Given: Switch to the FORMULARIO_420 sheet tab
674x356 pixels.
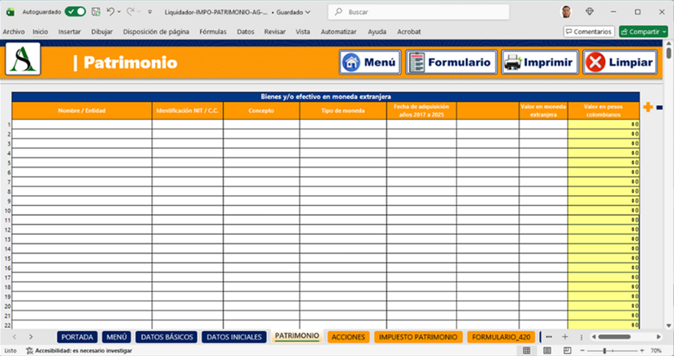Looking at the screenshot, I should [x=501, y=337].
